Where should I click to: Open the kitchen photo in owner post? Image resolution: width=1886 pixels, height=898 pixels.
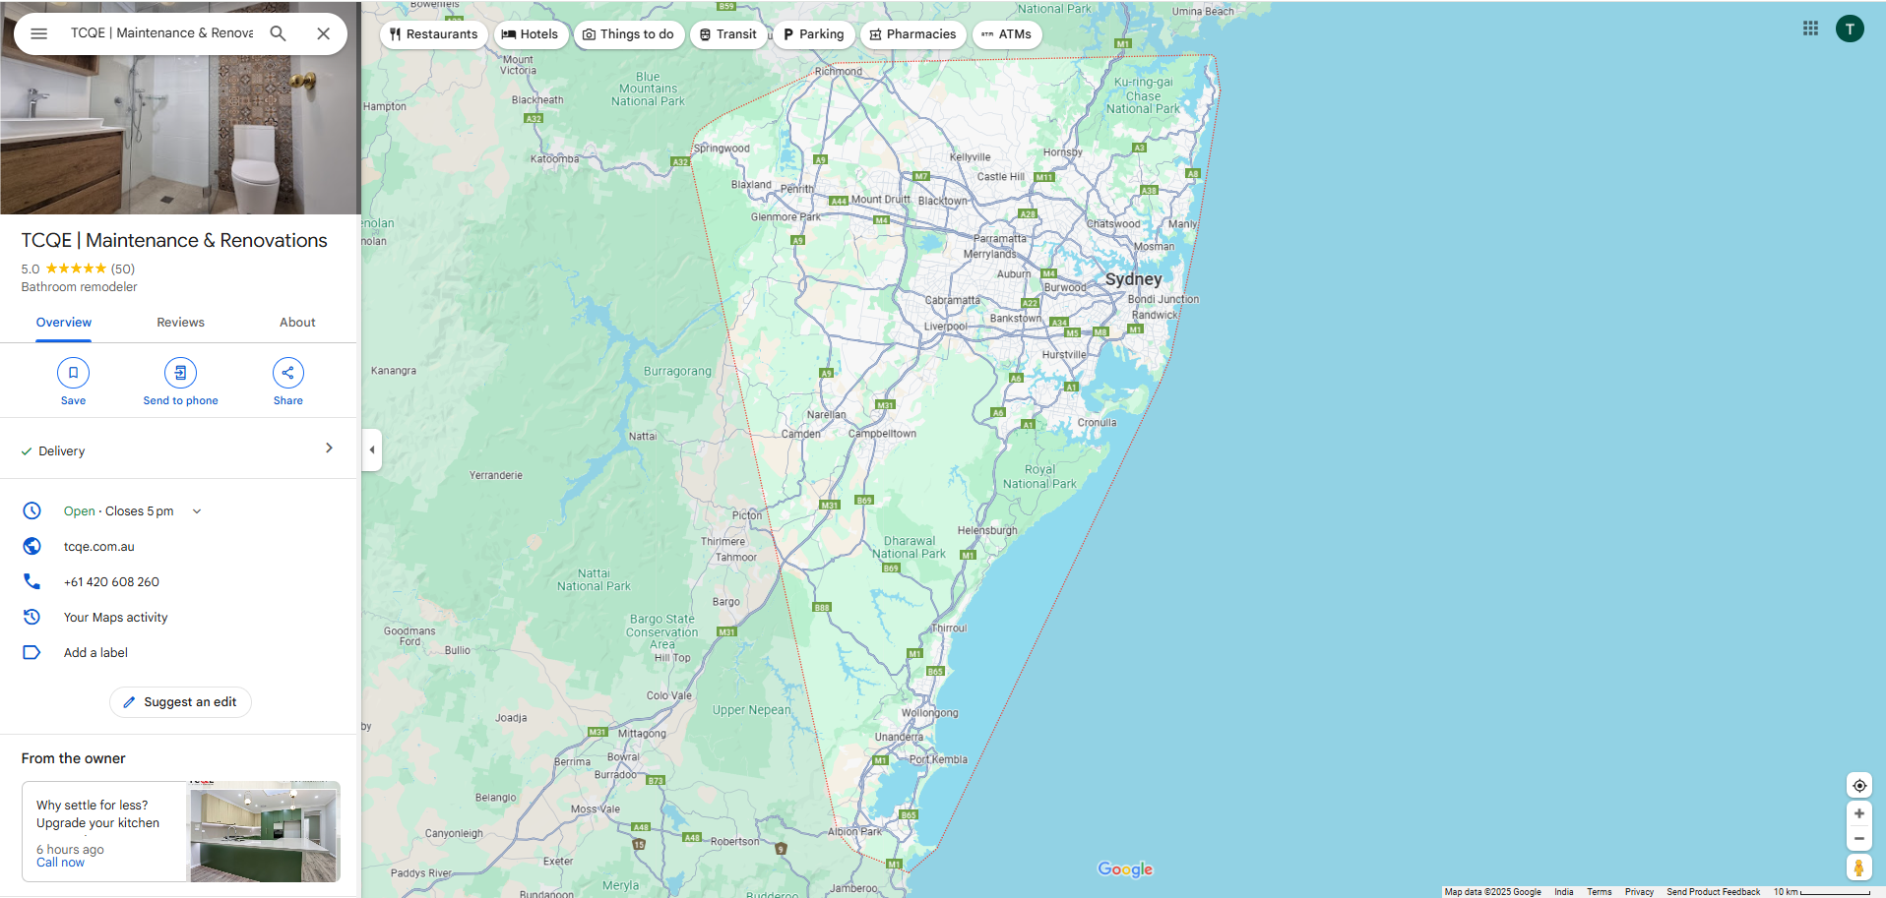point(264,831)
